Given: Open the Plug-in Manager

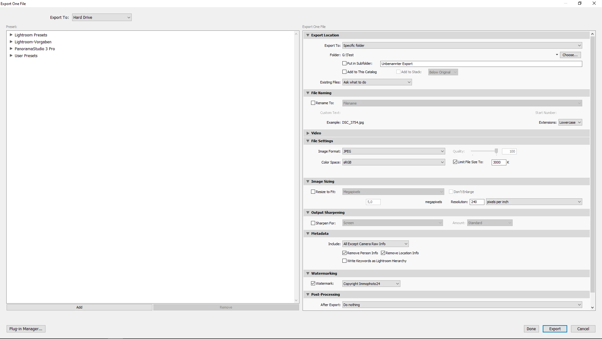Looking at the screenshot, I should click(x=26, y=329).
